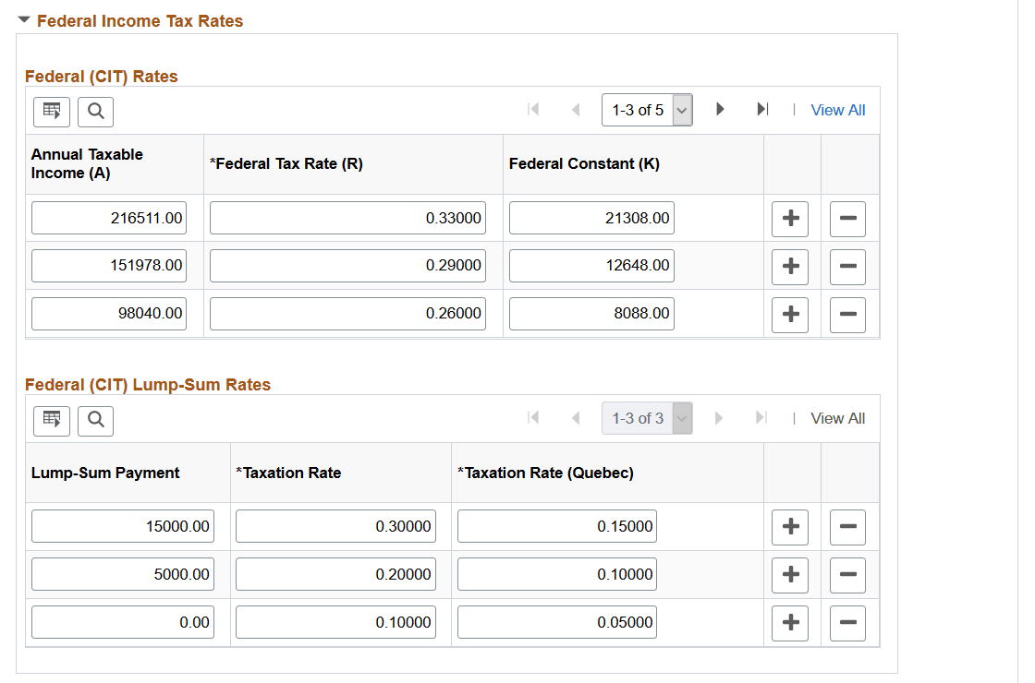Select the Quebec taxation rate field showing 0.05000
This screenshot has height=683, width=1035.
tap(556, 622)
